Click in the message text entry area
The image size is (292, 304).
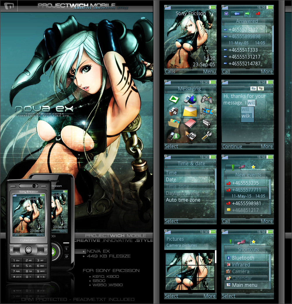click(247, 117)
